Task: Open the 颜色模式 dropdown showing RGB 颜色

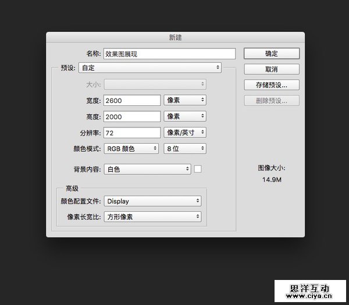Action: [x=131, y=149]
